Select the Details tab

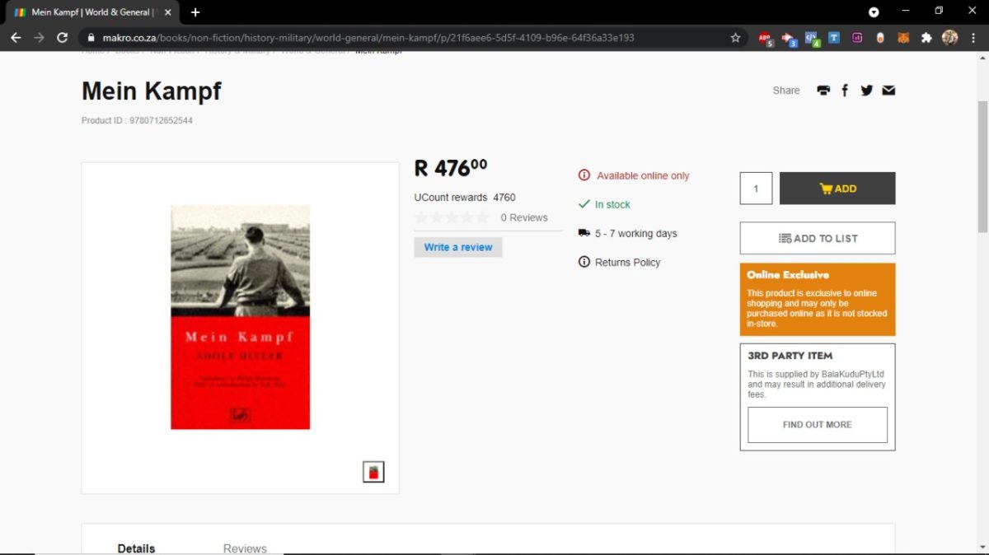136,548
